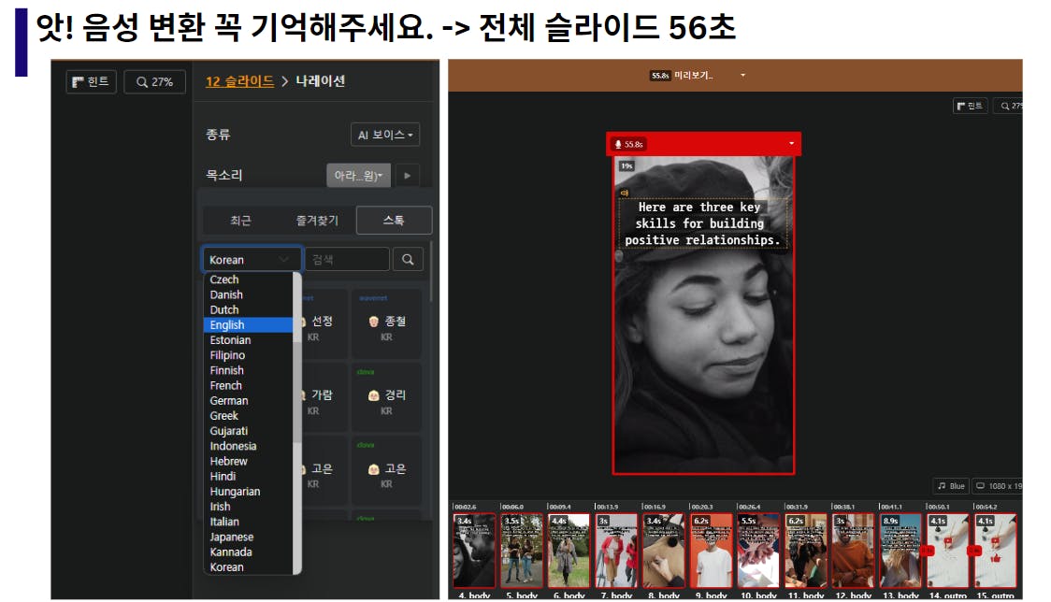Choose German from the language list
This screenshot has width=1051, height=602.
(x=248, y=401)
